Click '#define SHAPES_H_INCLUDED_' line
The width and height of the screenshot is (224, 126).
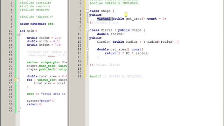114,3
